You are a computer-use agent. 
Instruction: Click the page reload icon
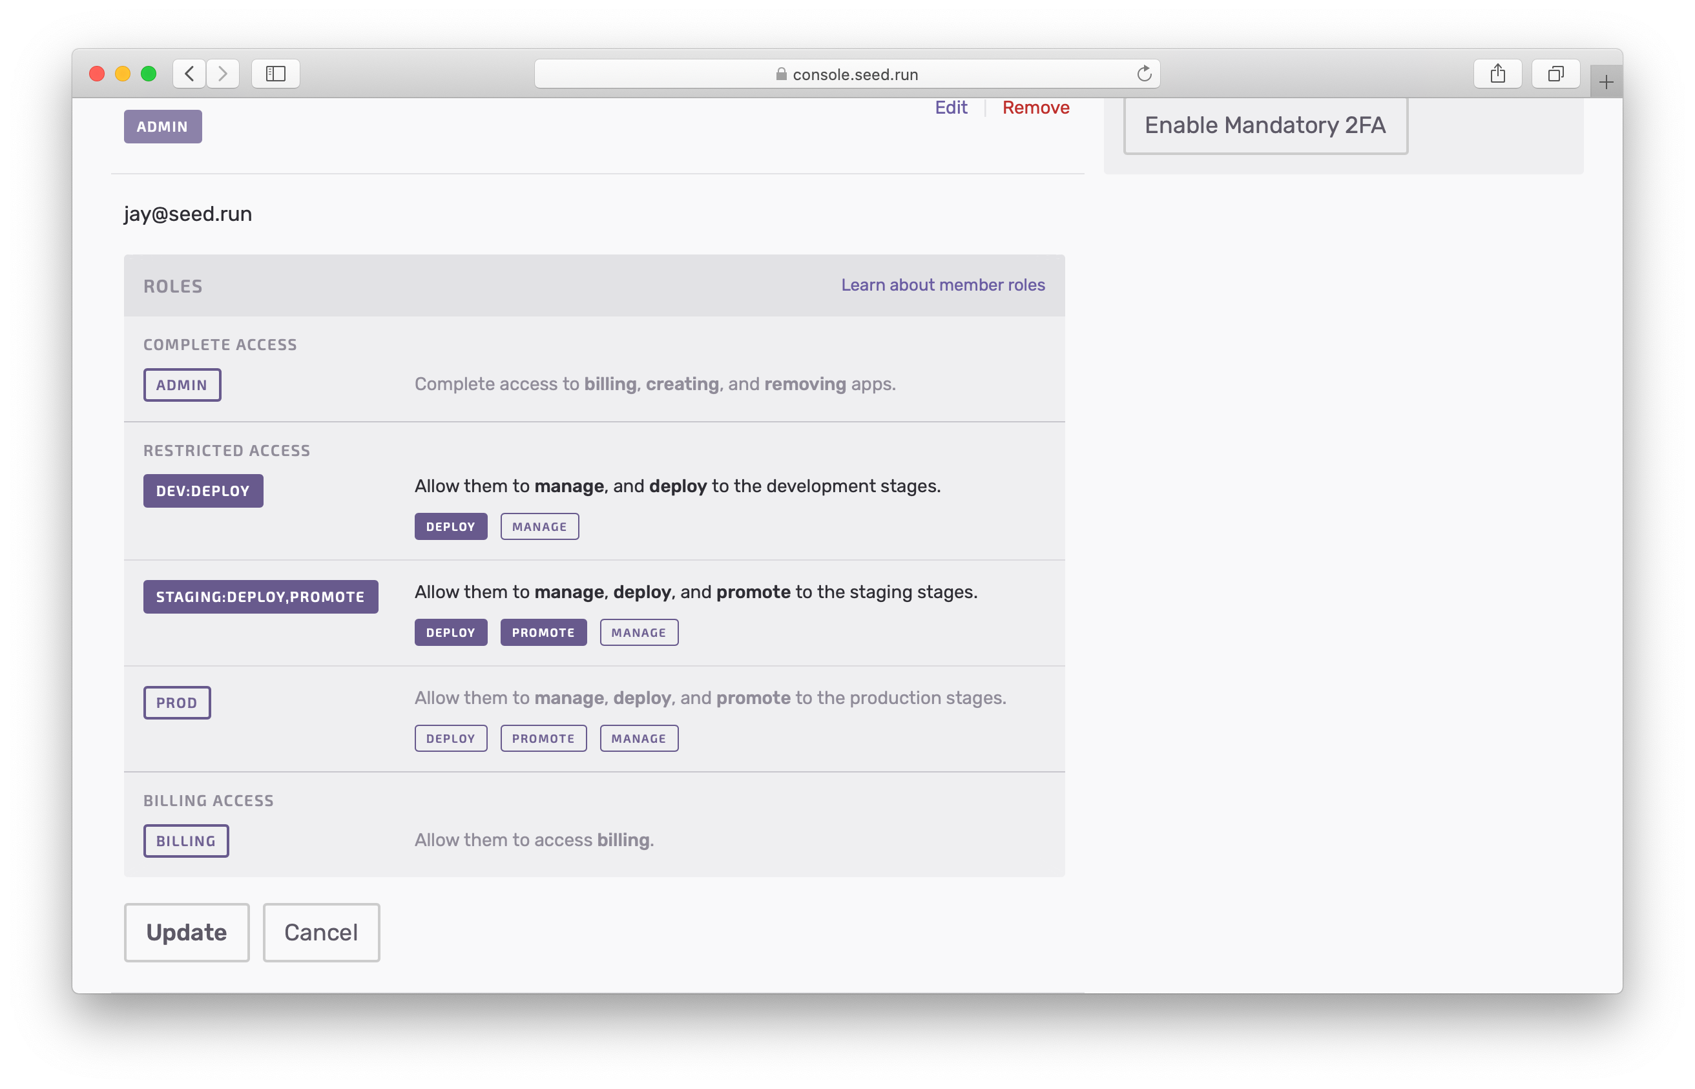(x=1143, y=74)
